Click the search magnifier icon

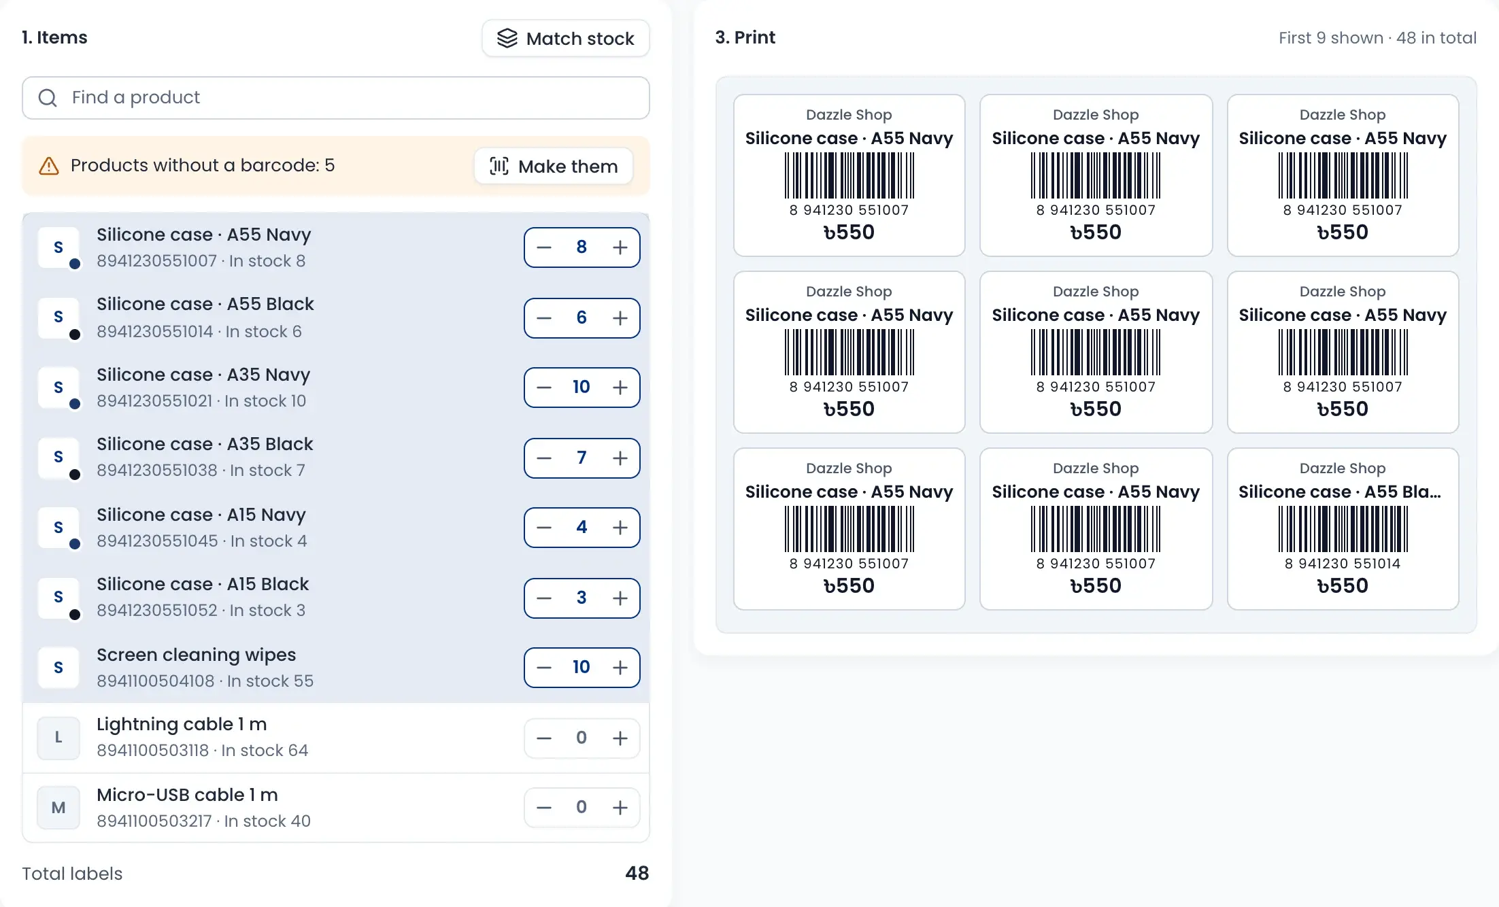(x=48, y=98)
